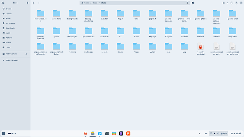244x137 pixels.
Task: Select the recently-used.xbel file
Action: pos(201,49)
